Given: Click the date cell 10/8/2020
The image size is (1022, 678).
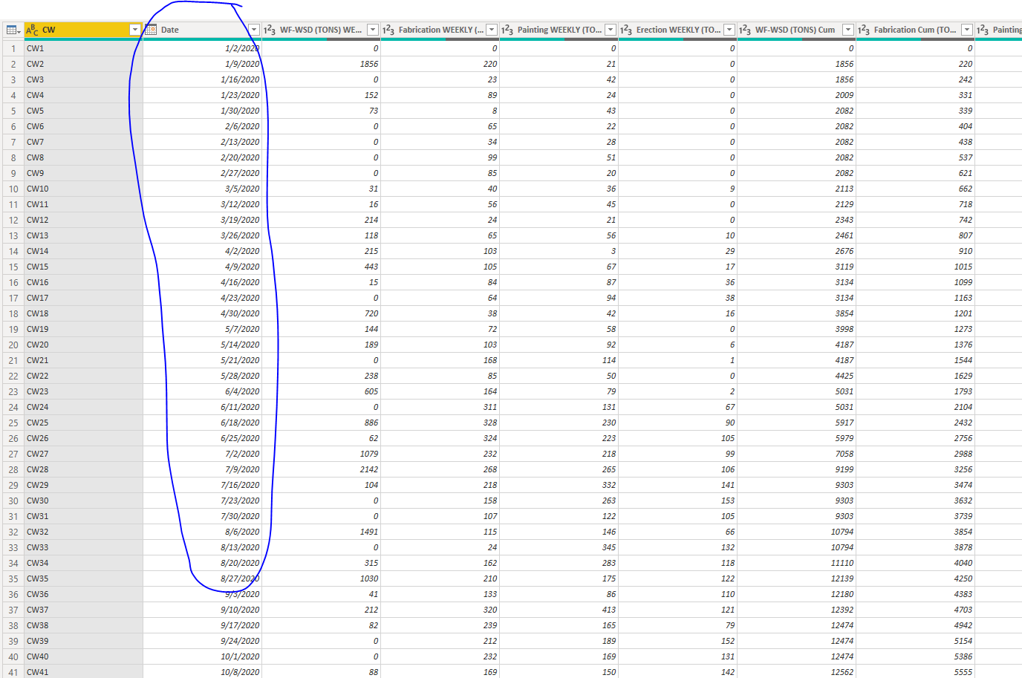Looking at the screenshot, I should point(202,672).
